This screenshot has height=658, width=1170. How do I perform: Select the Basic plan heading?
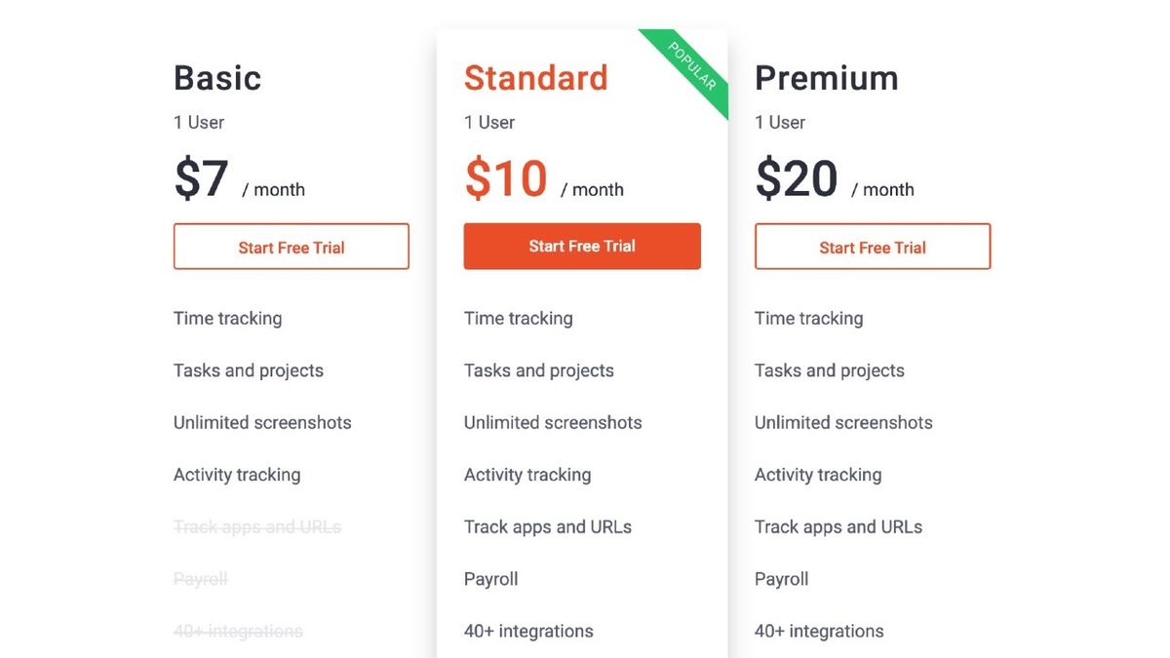(216, 78)
